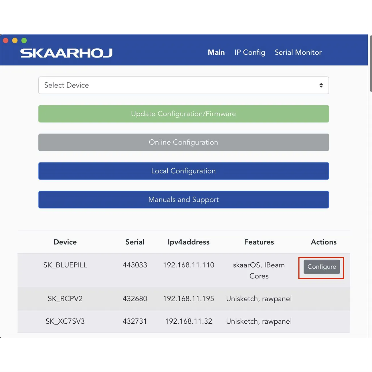Viewport: 372px width, 372px height.
Task: Click the Features column header
Action: pos(259,242)
